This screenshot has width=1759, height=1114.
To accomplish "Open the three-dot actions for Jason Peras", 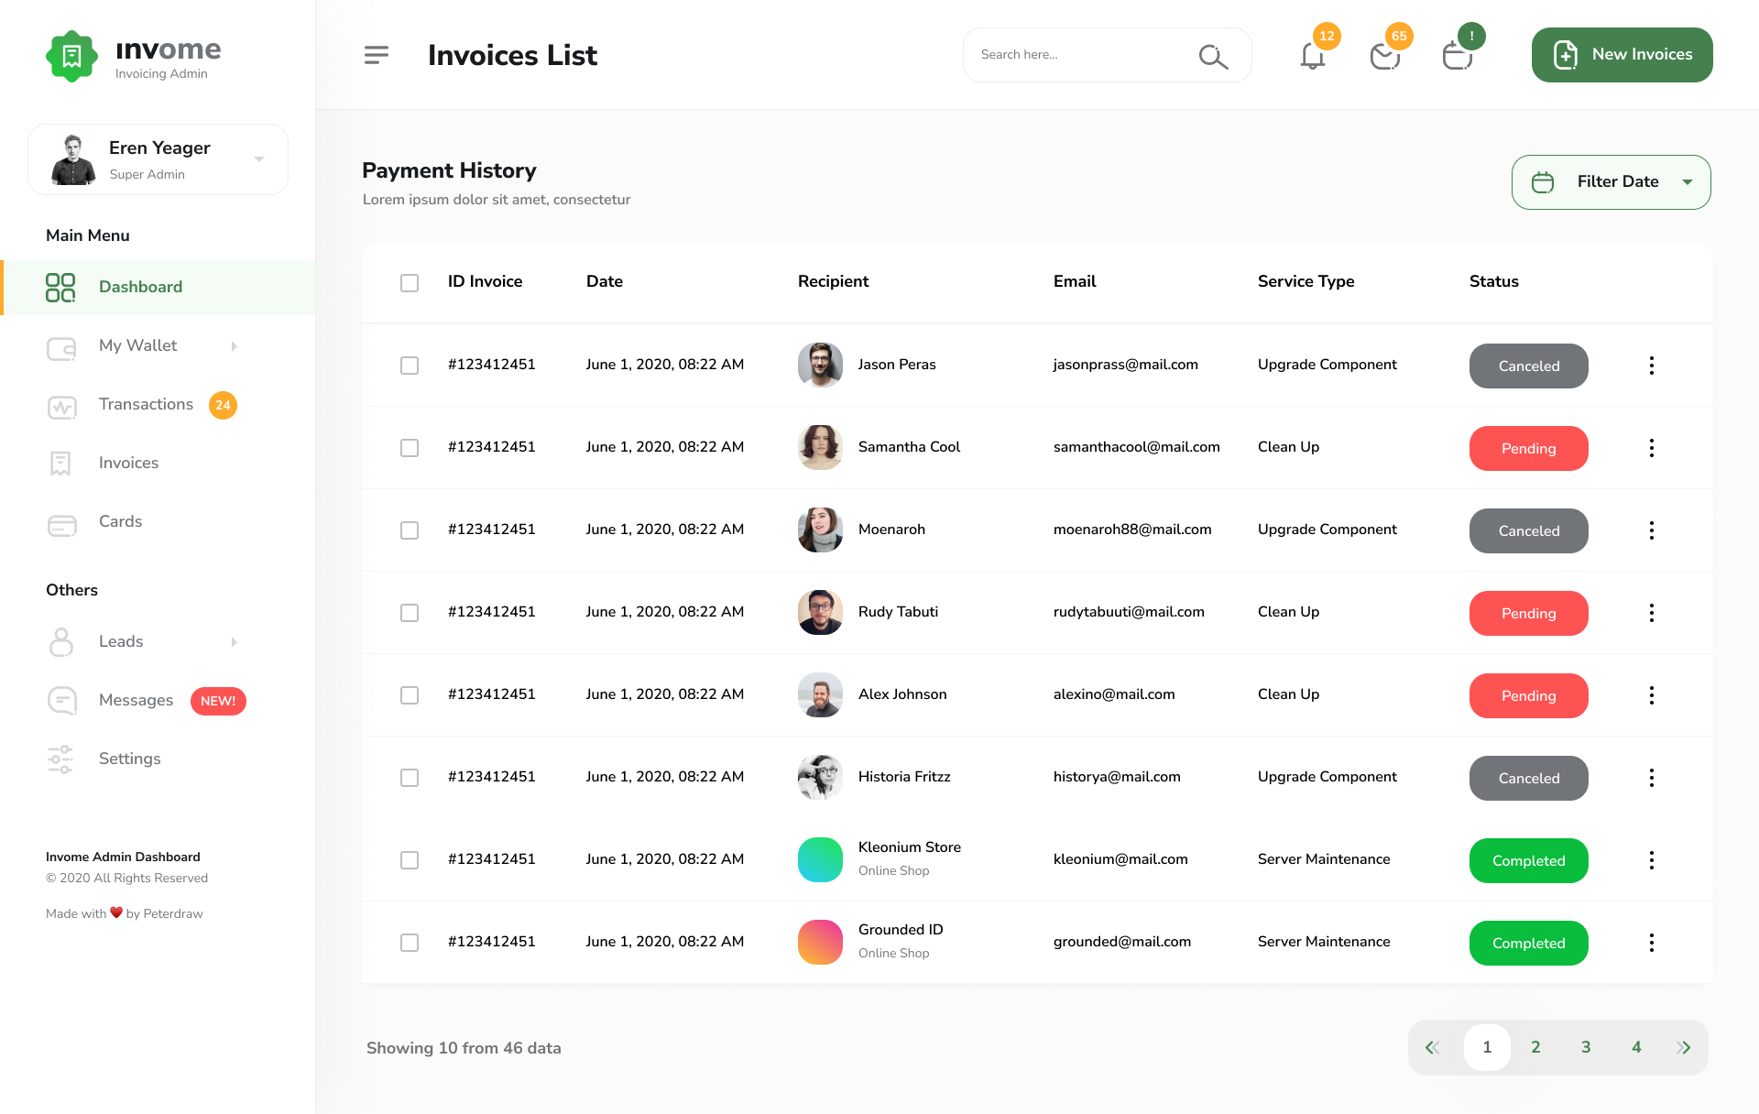I will 1652,366.
